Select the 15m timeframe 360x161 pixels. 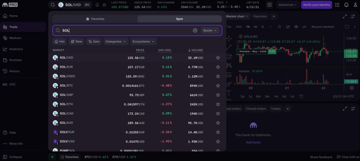[x=239, y=27]
